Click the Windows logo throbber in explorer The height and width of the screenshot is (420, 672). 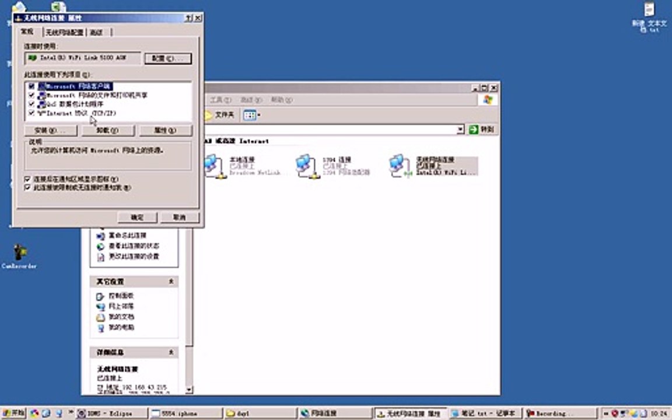click(x=488, y=100)
